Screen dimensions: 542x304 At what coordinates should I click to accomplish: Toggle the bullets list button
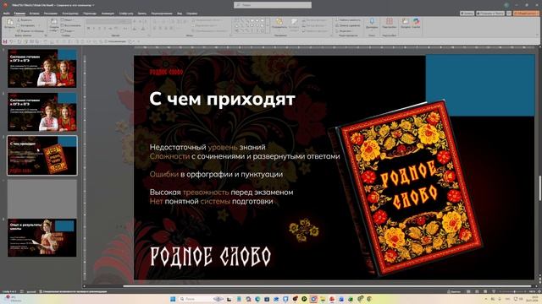click(x=155, y=21)
